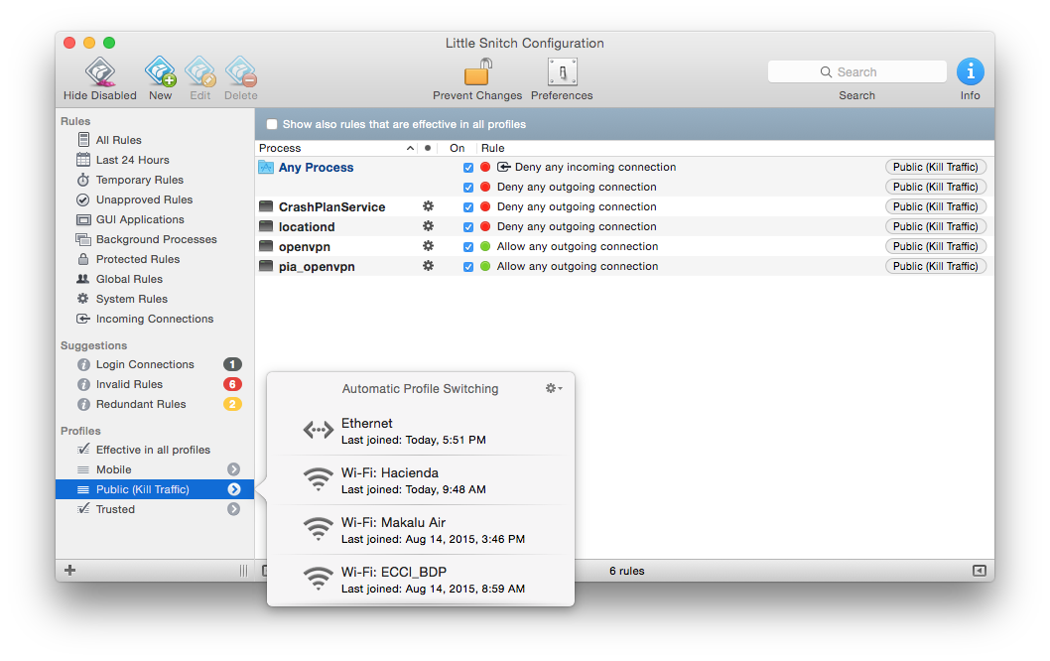This screenshot has width=1050, height=661.
Task: Add a new profile with plus button
Action: 69,571
